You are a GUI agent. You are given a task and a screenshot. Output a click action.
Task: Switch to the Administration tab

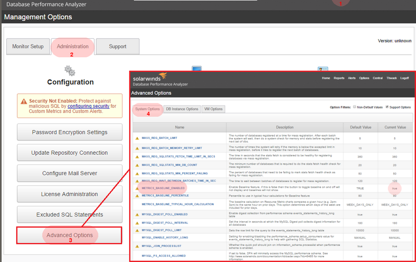[73, 46]
